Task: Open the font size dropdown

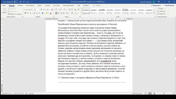Action: [39, 10]
